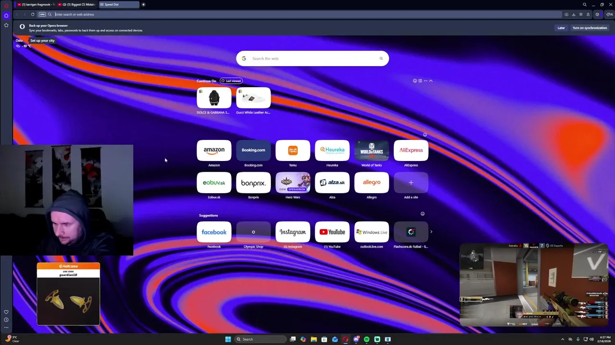Open sidebar more options dots

[x=6, y=327]
